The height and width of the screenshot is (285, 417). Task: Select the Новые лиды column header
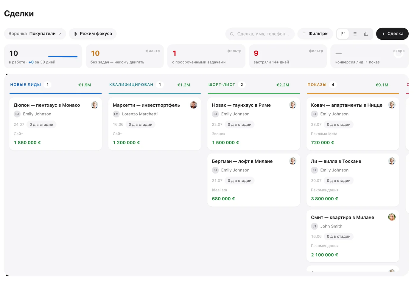point(26,85)
